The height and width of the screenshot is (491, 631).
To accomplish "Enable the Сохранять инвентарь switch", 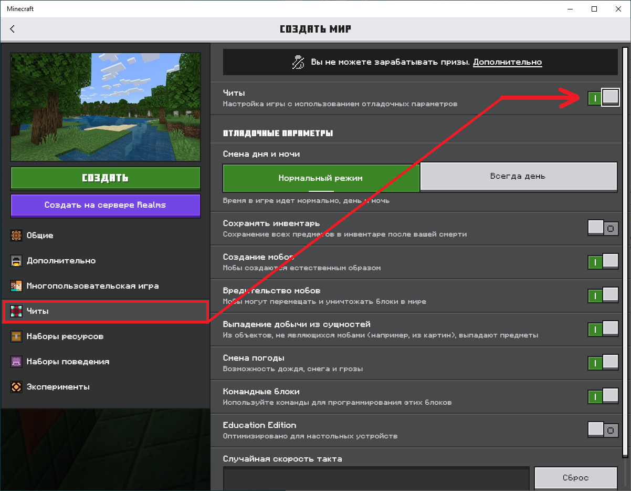I will click(x=603, y=228).
